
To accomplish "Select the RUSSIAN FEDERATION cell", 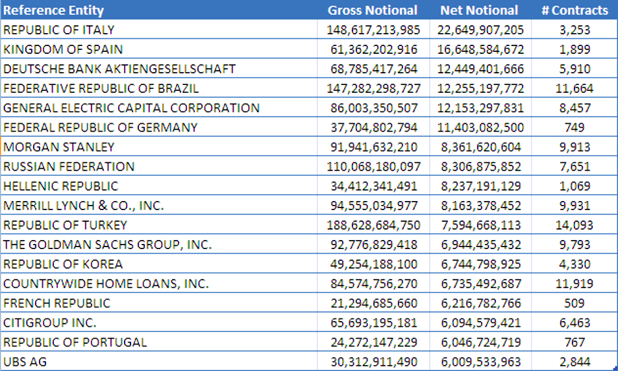I will click(69, 166).
